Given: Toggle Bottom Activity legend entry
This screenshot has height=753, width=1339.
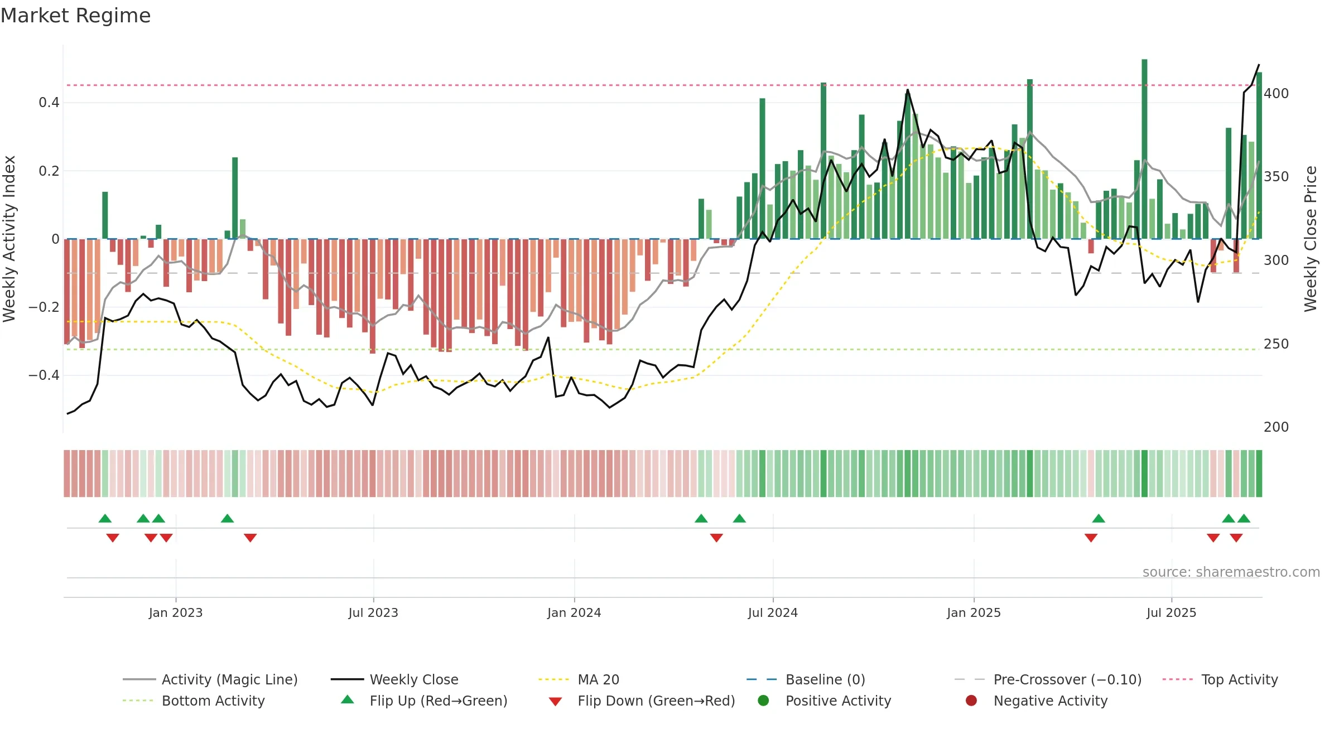Looking at the screenshot, I should coord(194,701).
